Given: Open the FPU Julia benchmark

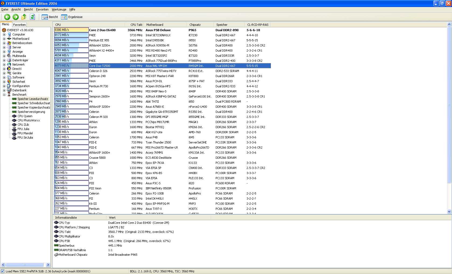Looking at the screenshot, I should coord(23,129).
